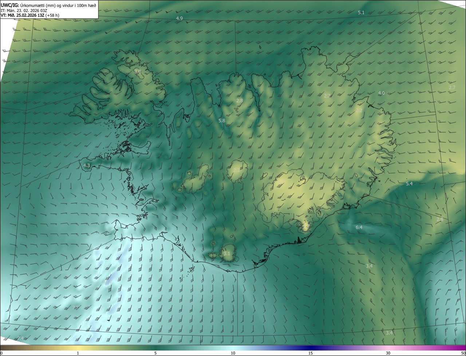Click the color scale tick label 15
Viewport: 466px width, 356px height.
click(x=311, y=353)
